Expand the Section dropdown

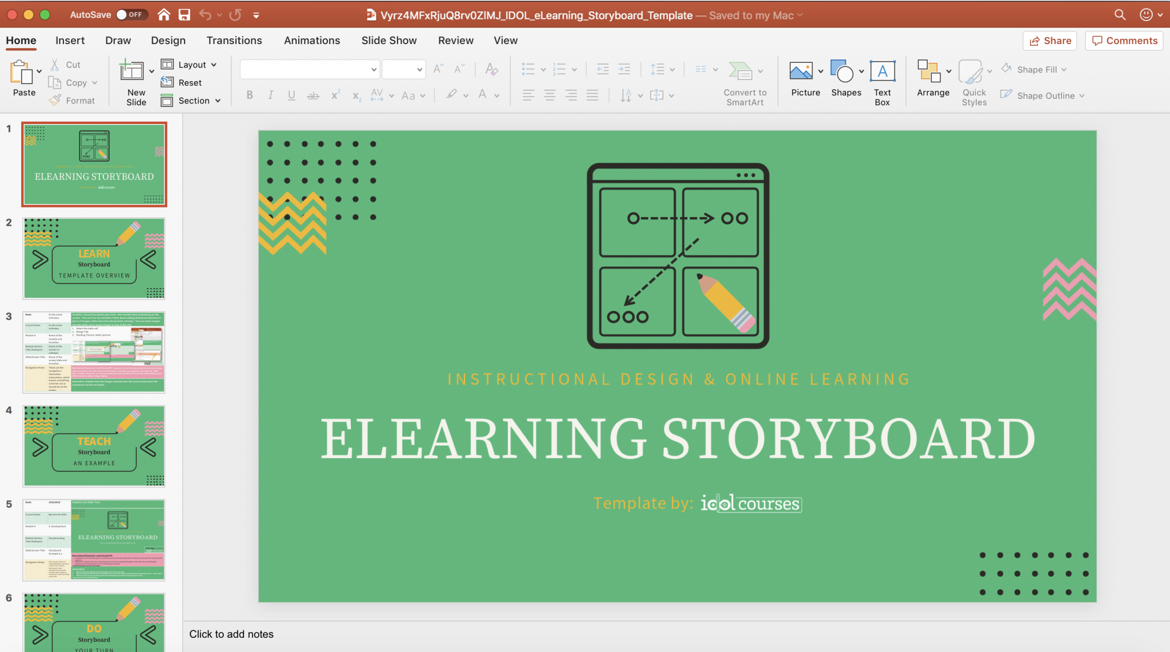click(x=194, y=101)
